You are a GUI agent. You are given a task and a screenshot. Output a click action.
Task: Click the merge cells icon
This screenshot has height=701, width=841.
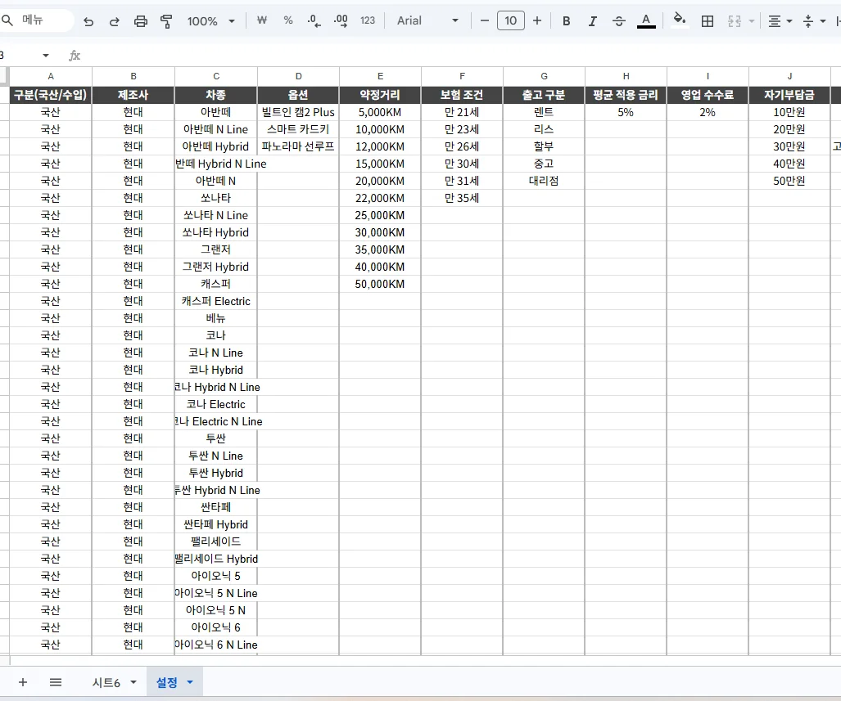[x=735, y=21]
